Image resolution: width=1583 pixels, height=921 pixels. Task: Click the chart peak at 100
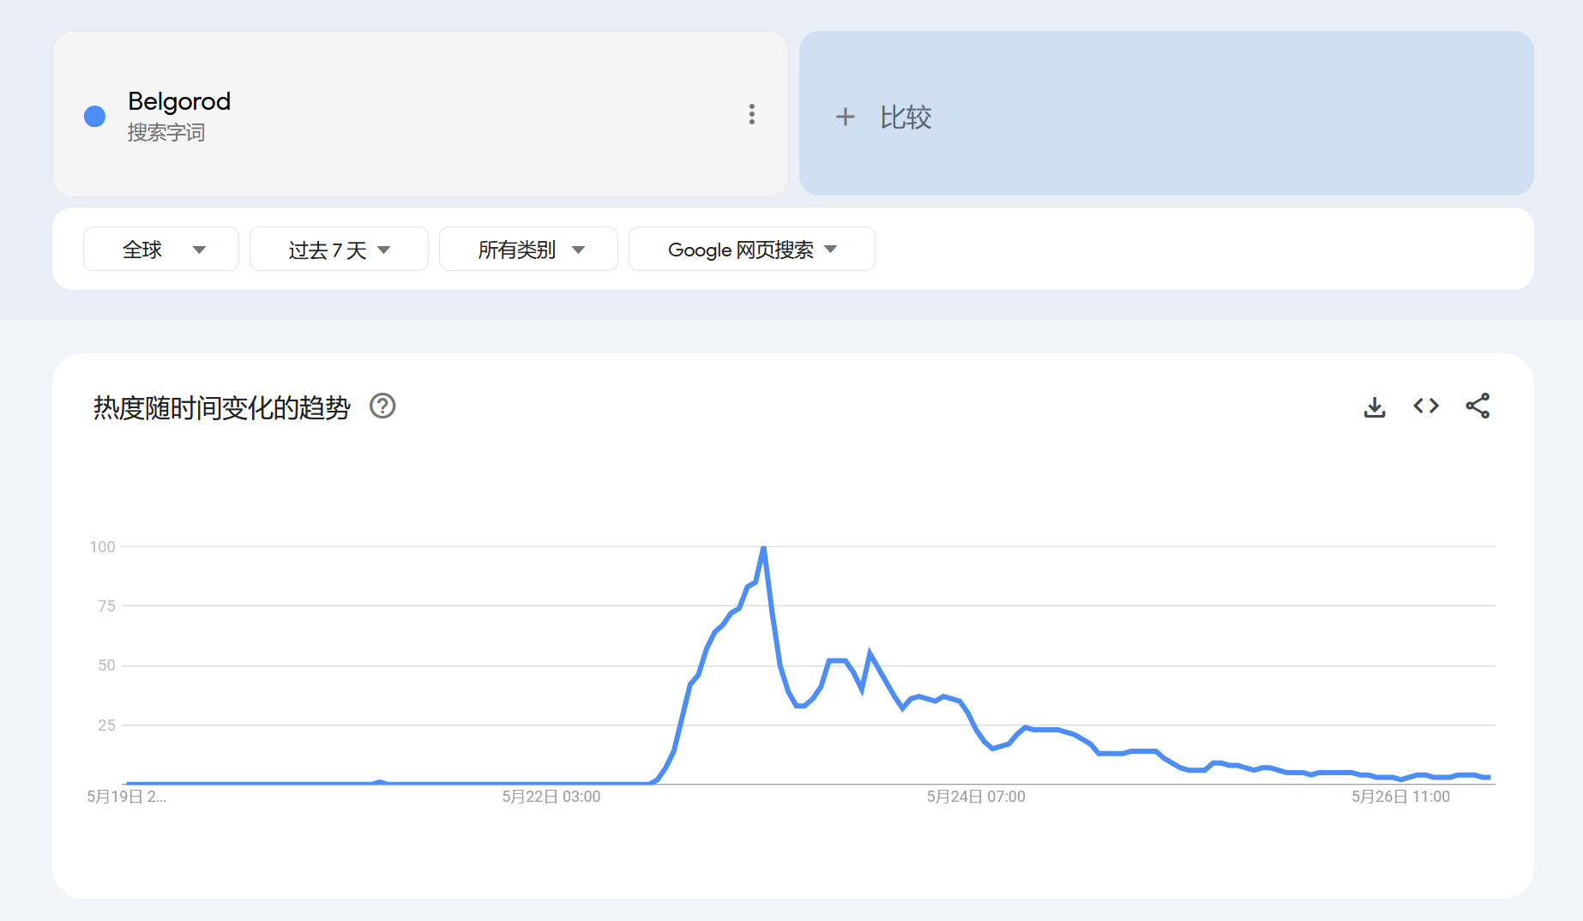763,548
